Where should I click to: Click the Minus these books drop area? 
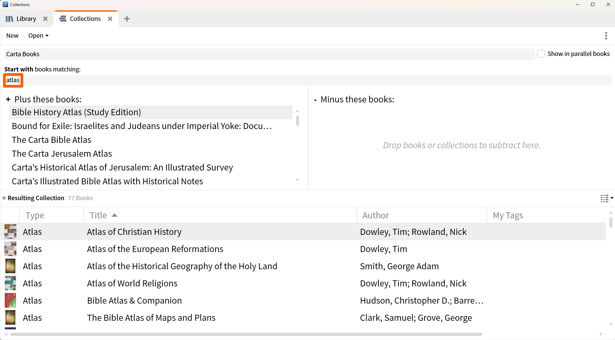pyautogui.click(x=462, y=145)
